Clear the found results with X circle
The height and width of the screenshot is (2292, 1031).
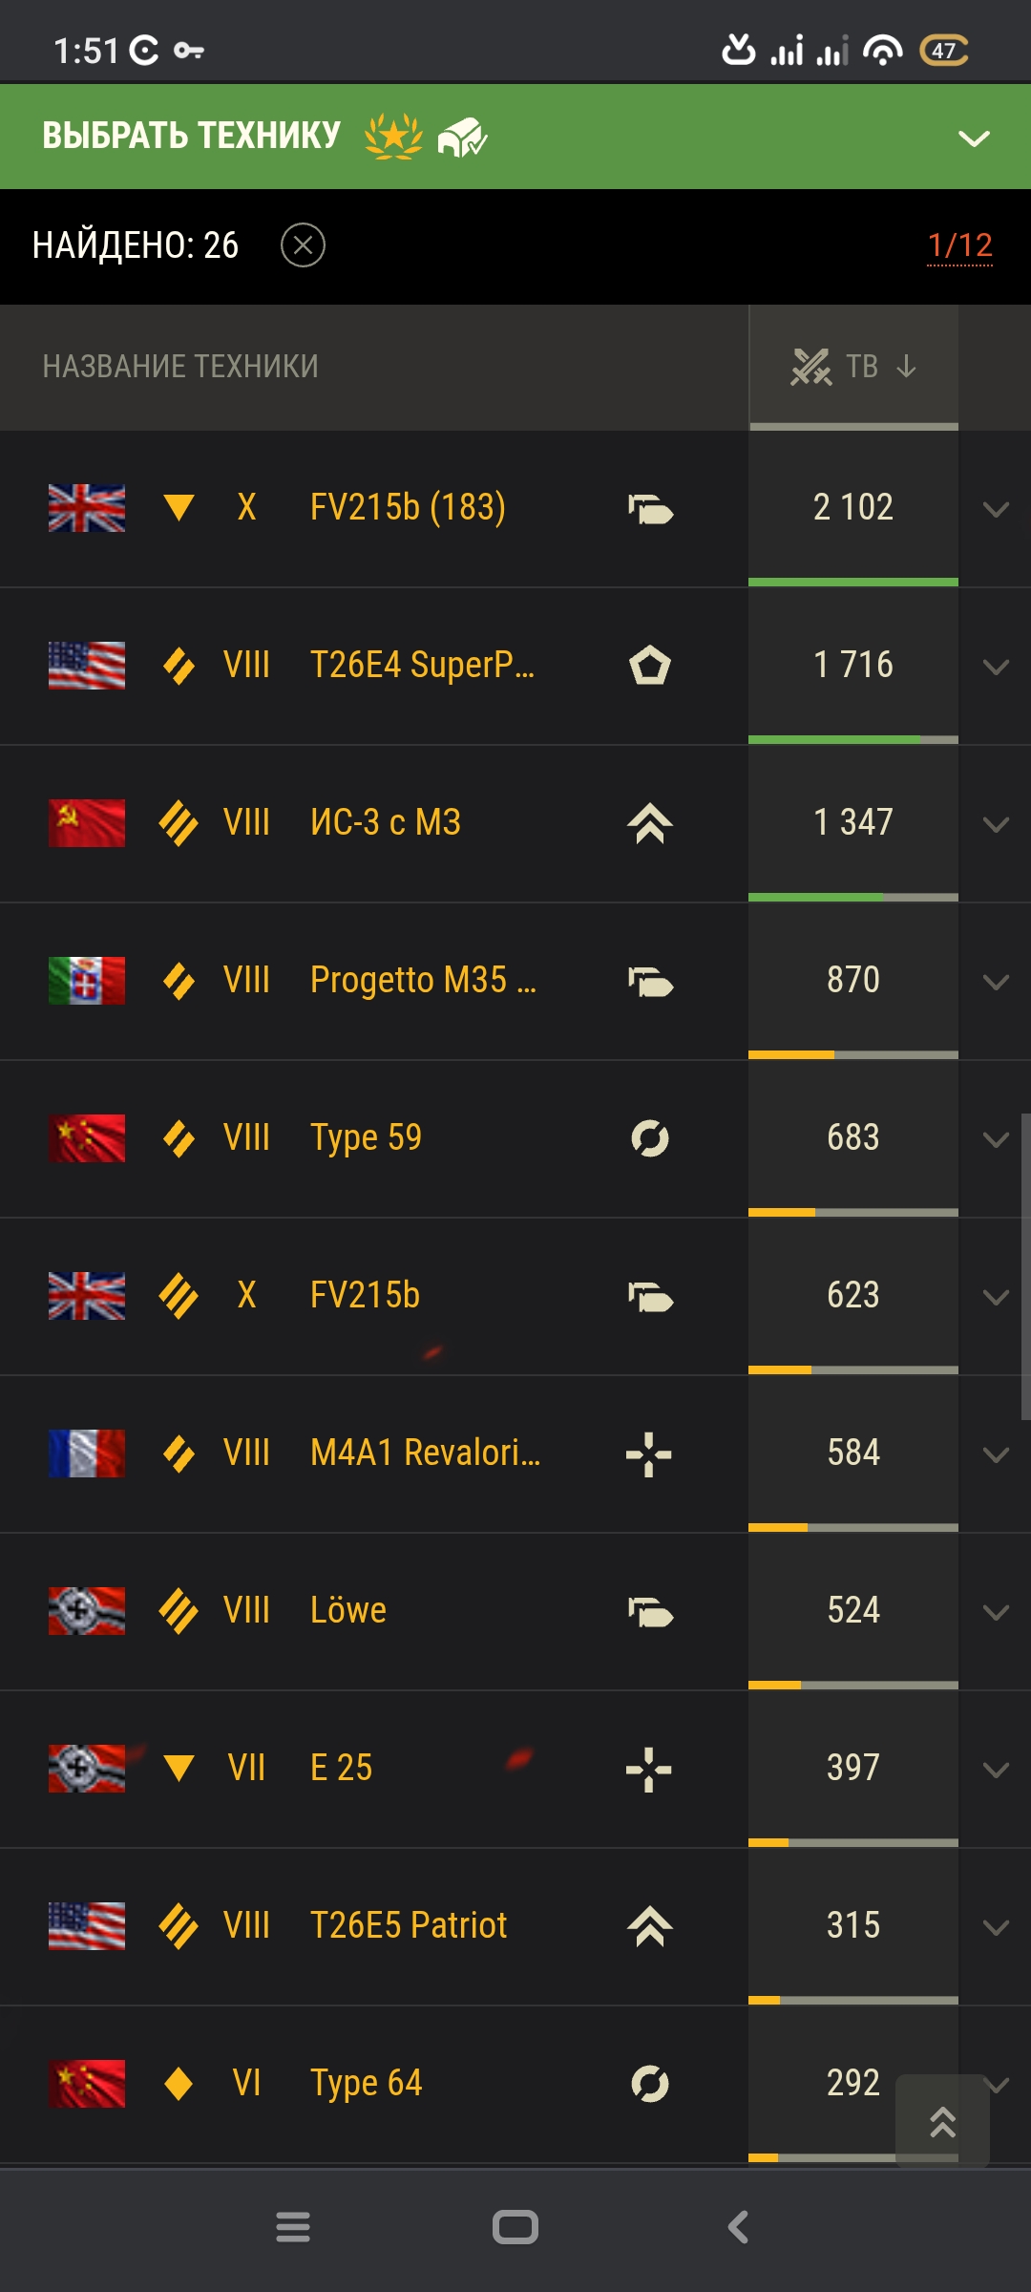click(303, 245)
